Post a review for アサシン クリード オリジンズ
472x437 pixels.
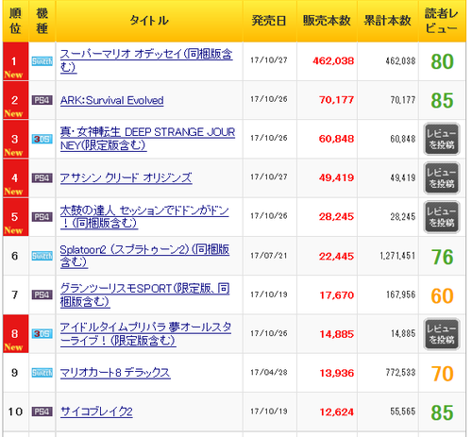pyautogui.click(x=442, y=178)
